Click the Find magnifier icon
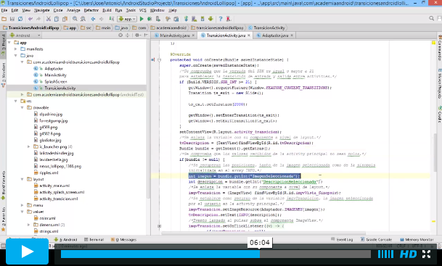This screenshot has height=266, width=442. (75, 19)
